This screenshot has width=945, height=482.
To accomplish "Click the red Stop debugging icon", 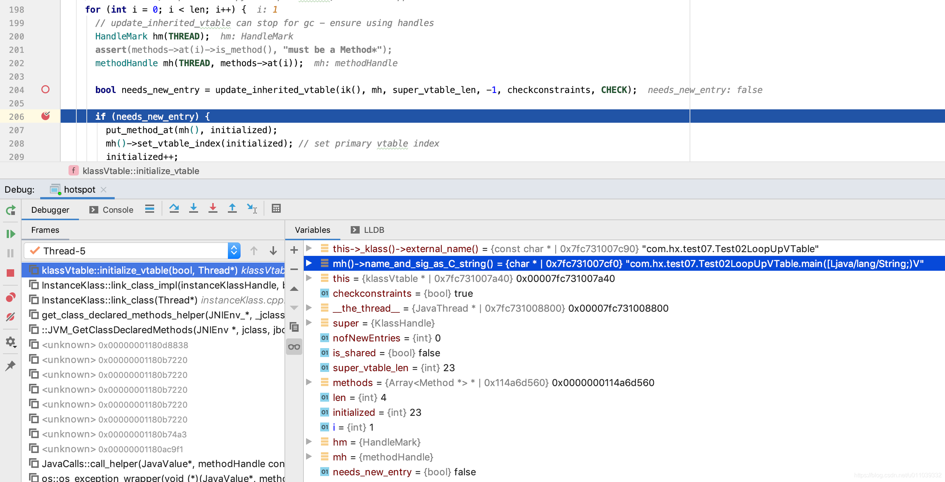I will (x=10, y=273).
